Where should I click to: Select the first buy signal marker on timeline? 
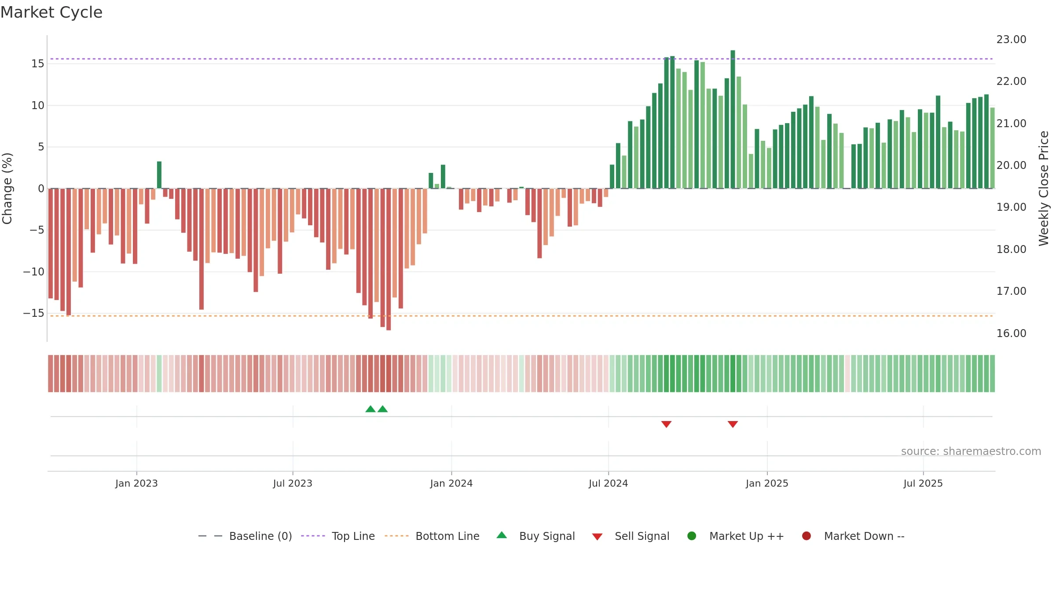pos(370,409)
